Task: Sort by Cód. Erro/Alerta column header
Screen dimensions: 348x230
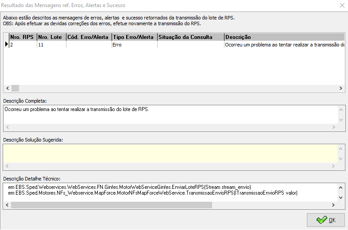Action: click(x=88, y=37)
